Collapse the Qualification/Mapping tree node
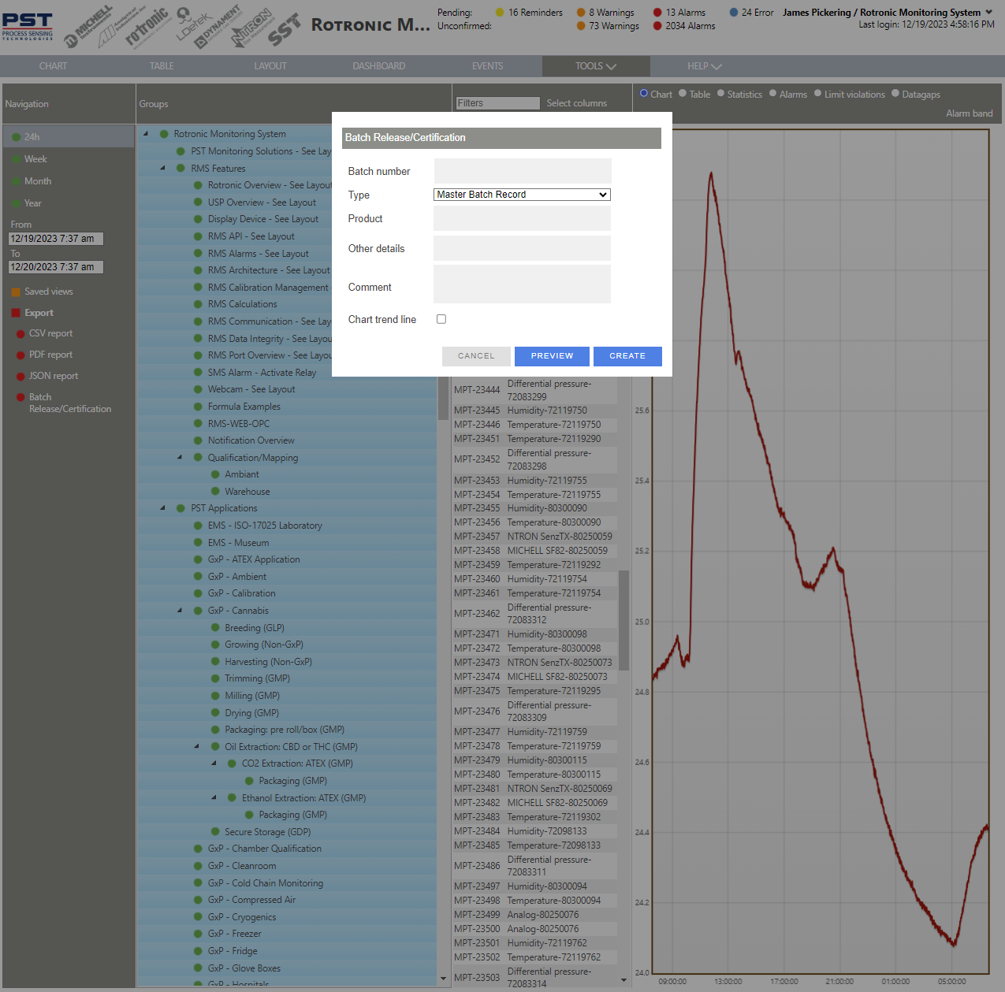 pos(180,457)
